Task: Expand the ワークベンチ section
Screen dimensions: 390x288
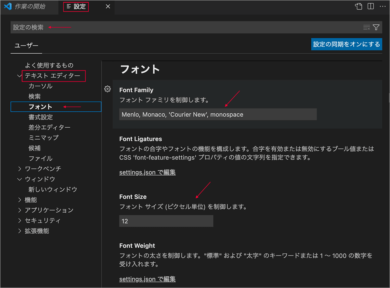Action: coord(19,169)
